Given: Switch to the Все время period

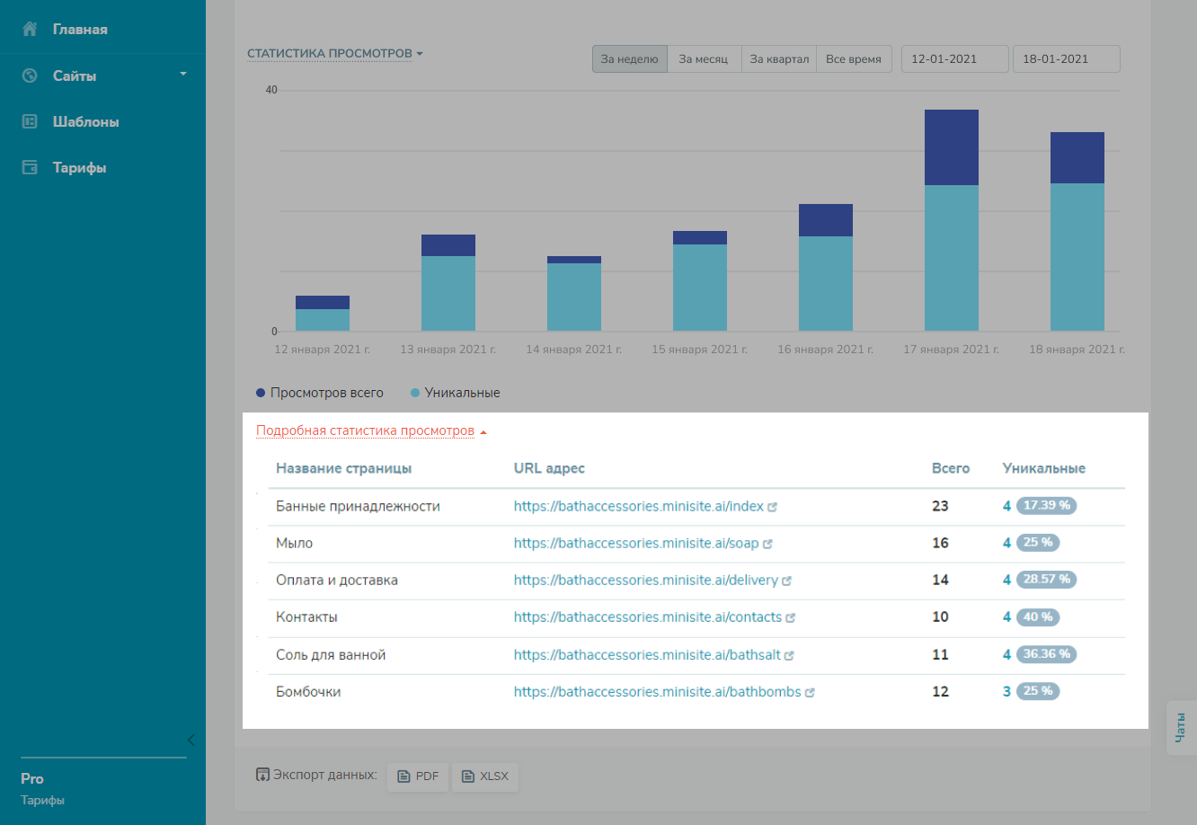Looking at the screenshot, I should (853, 59).
